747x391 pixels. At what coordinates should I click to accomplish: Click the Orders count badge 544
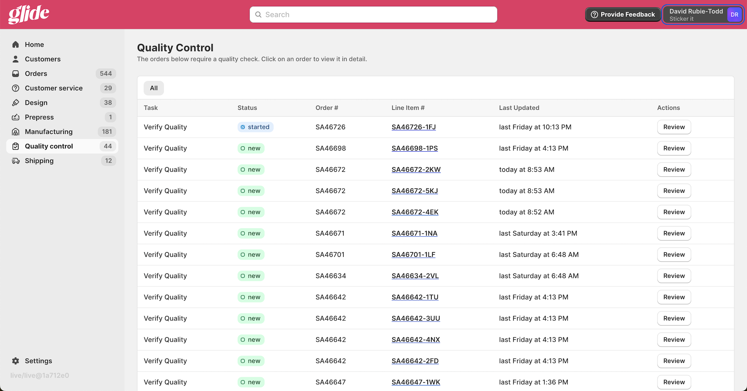106,74
